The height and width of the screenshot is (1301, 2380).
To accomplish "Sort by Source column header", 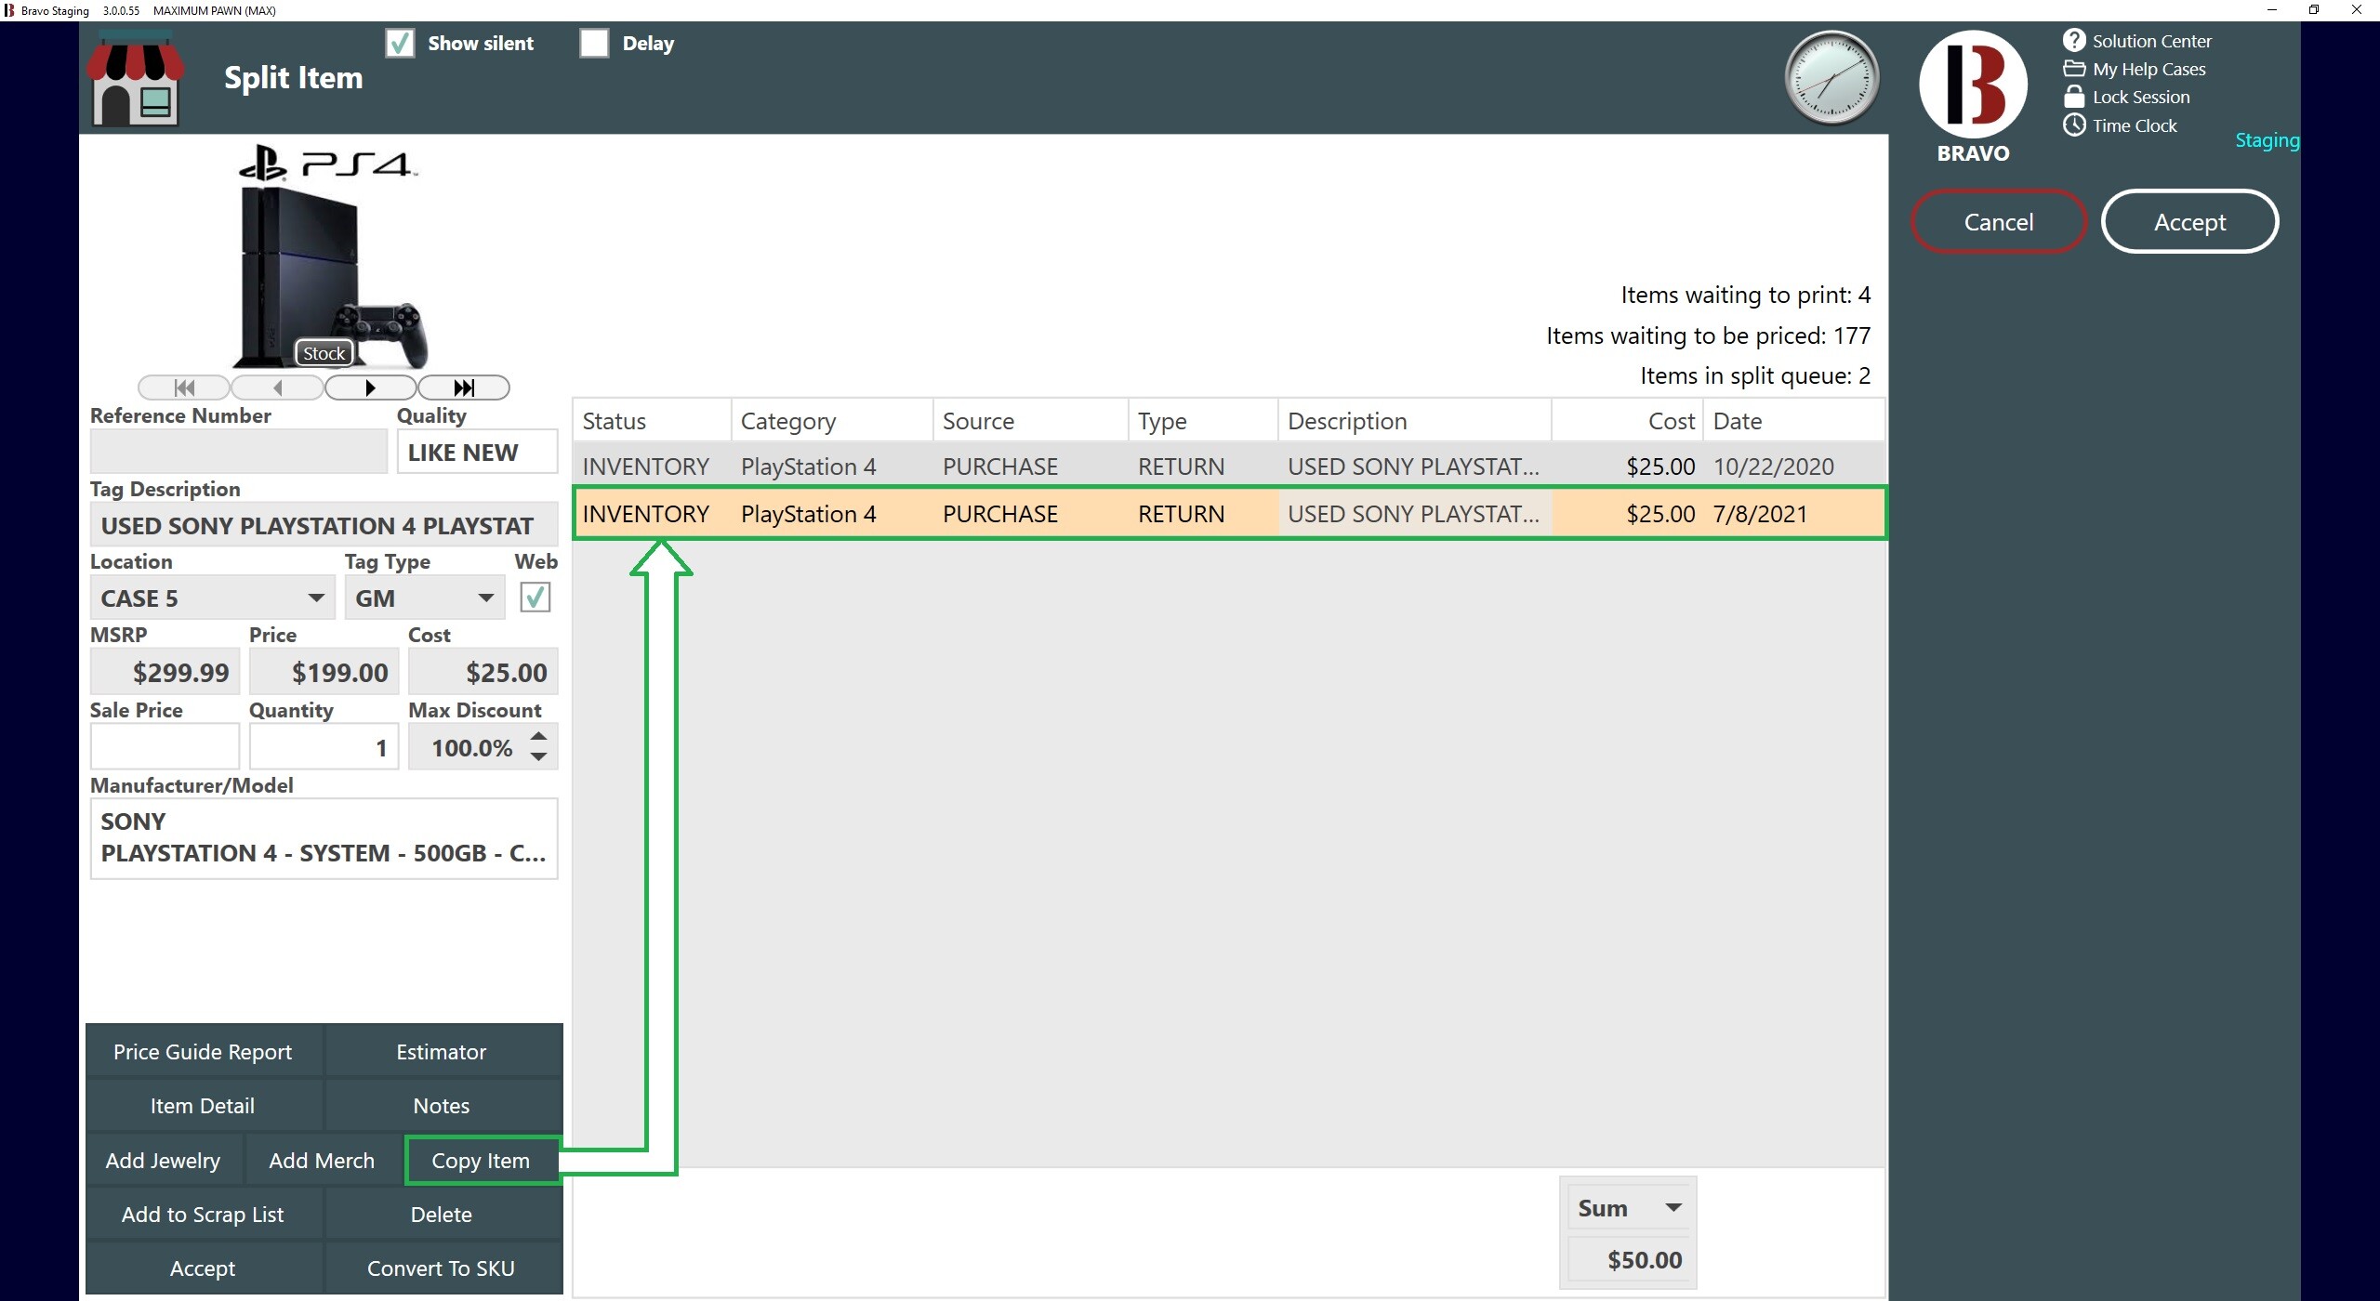I will pyautogui.click(x=1031, y=421).
